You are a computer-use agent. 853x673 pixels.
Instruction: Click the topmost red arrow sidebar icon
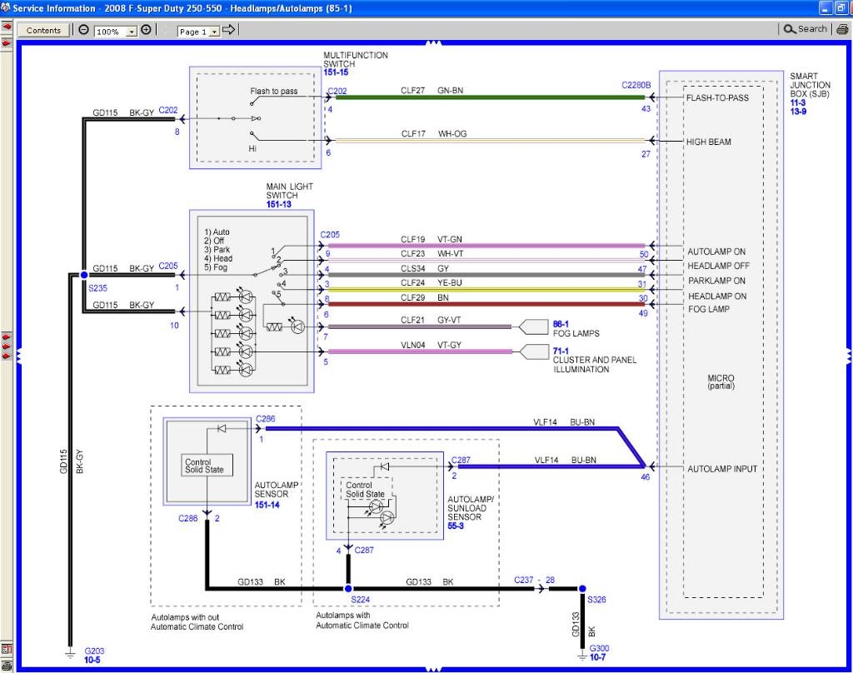[7, 27]
